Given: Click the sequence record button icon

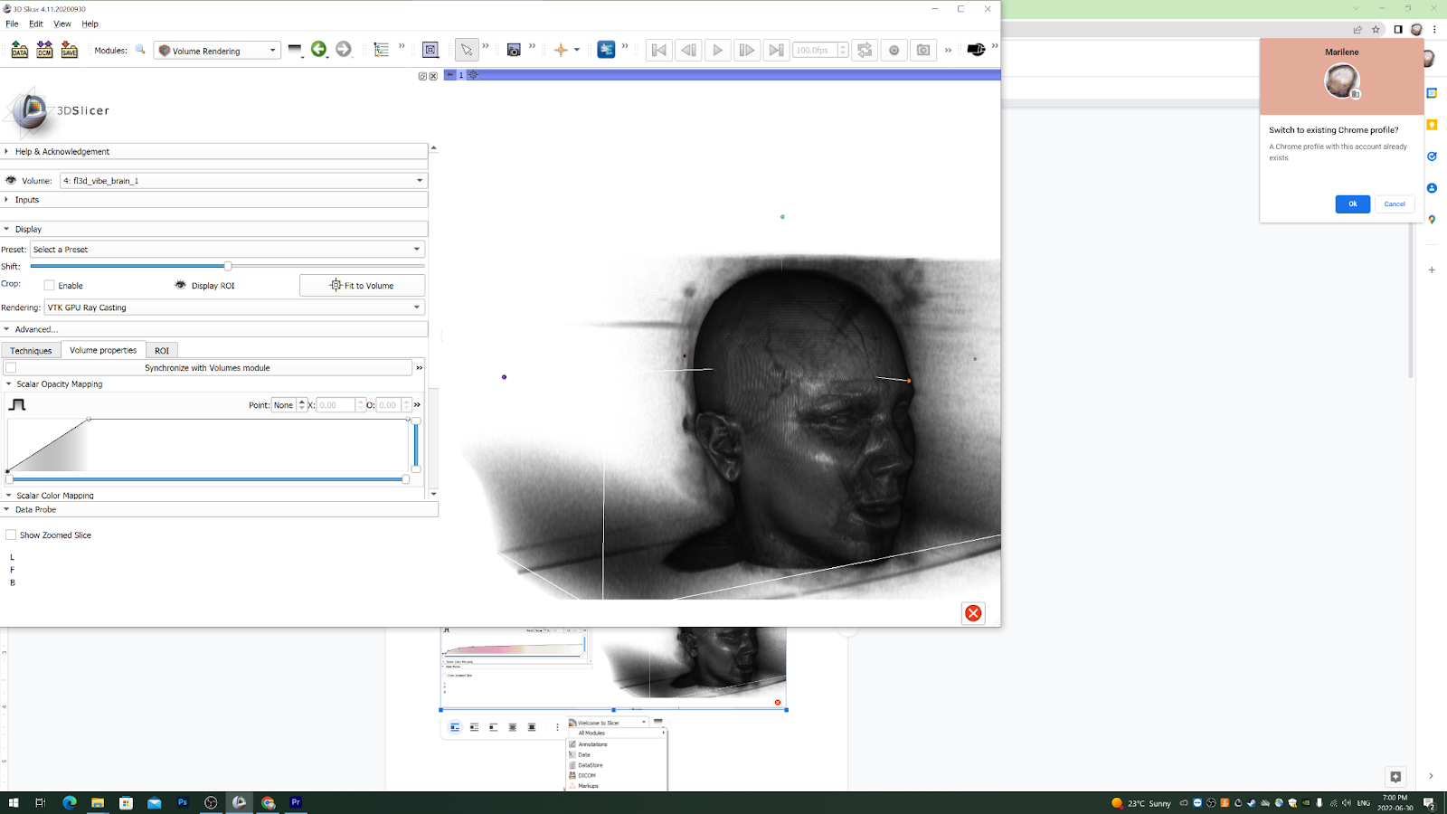Looking at the screenshot, I should tap(894, 50).
